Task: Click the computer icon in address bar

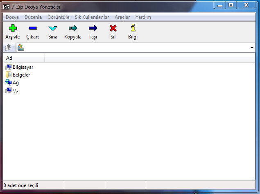Action: coord(21,47)
